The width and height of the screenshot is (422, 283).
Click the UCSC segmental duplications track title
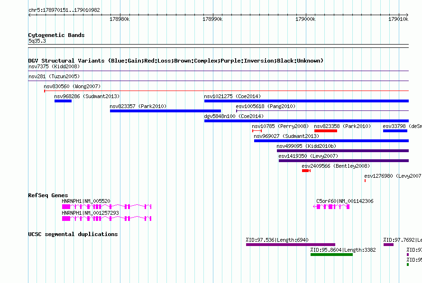(x=73, y=234)
